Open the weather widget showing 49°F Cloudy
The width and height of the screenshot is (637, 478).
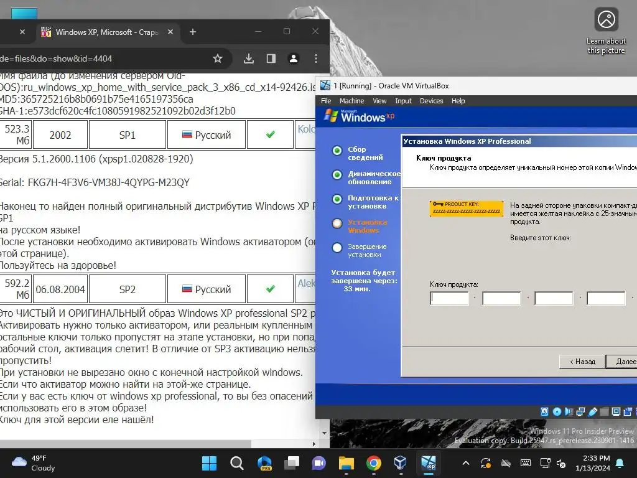click(34, 463)
